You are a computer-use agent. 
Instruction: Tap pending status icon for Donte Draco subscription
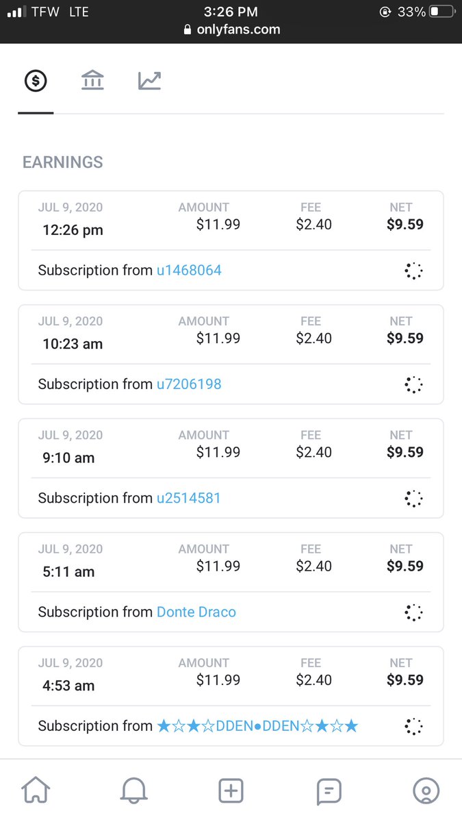(413, 612)
